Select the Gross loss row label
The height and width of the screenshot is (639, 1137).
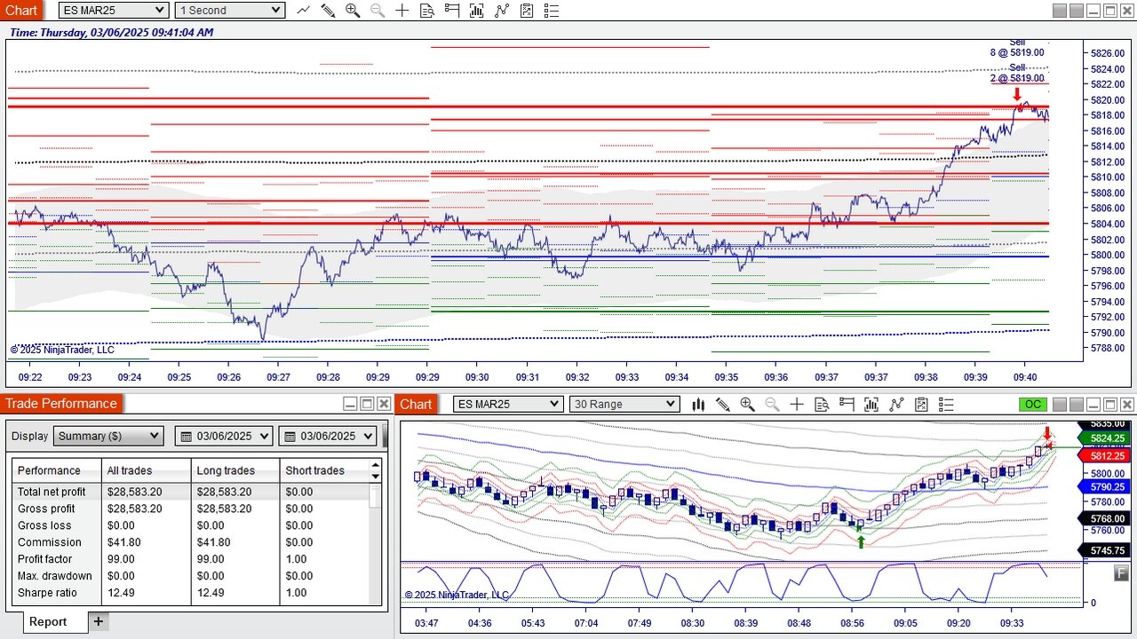click(x=44, y=525)
